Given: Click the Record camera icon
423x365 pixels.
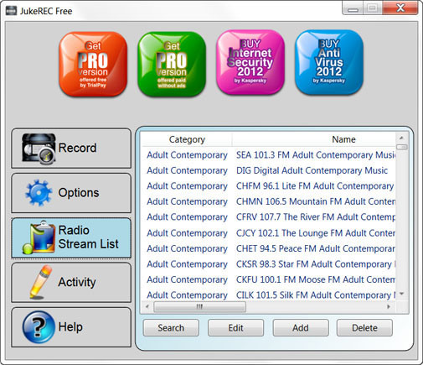Looking at the screenshot, I should click(39, 149).
